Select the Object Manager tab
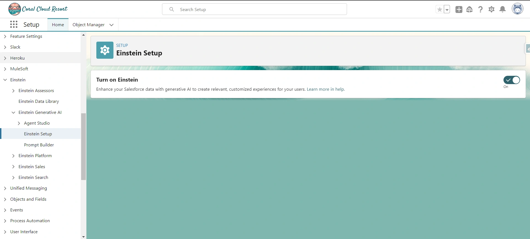Image resolution: width=530 pixels, height=239 pixels. tap(88, 25)
